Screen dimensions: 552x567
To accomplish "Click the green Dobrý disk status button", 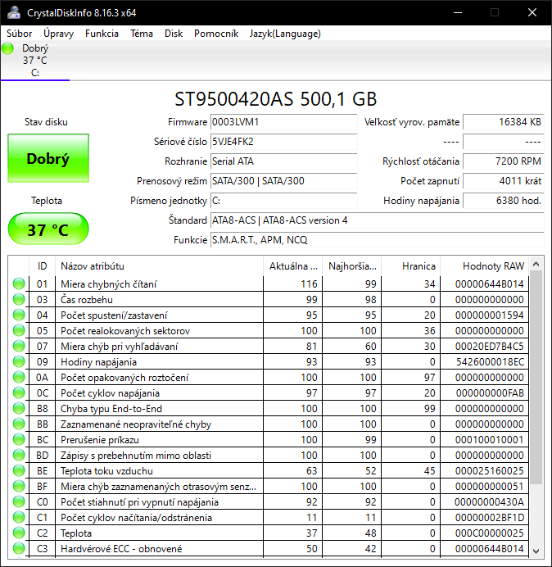I will click(x=48, y=158).
